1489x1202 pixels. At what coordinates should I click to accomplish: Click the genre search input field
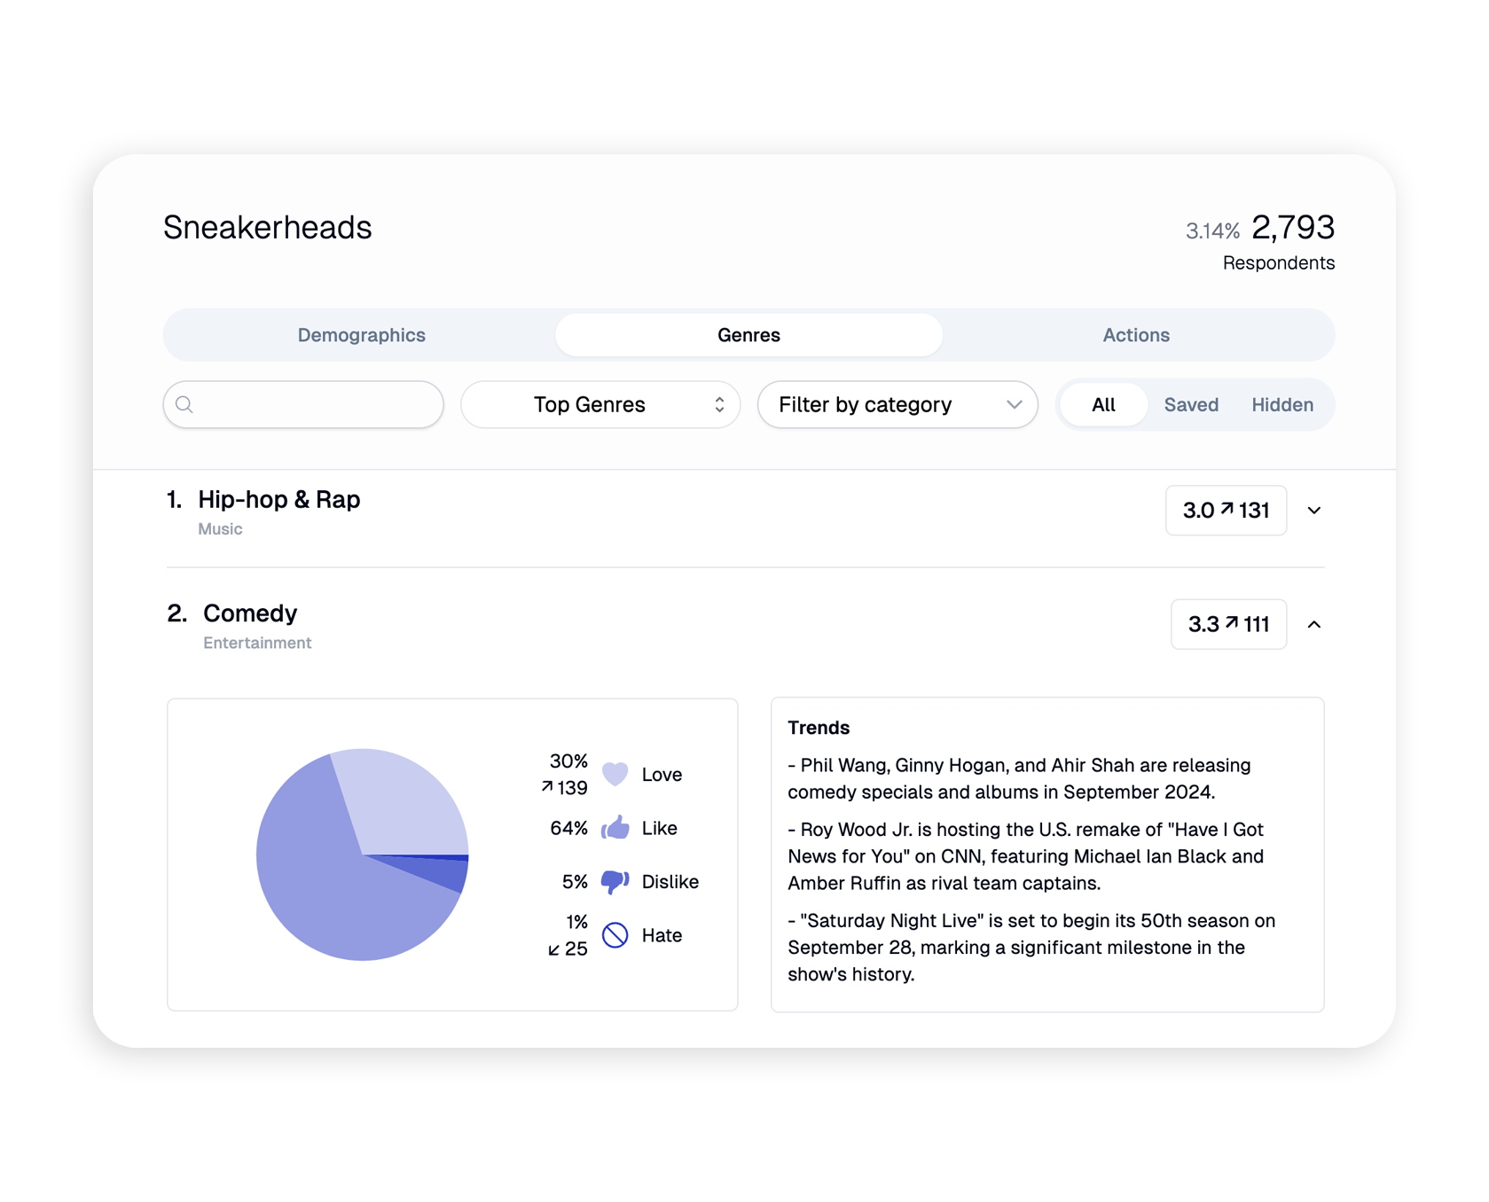click(303, 405)
